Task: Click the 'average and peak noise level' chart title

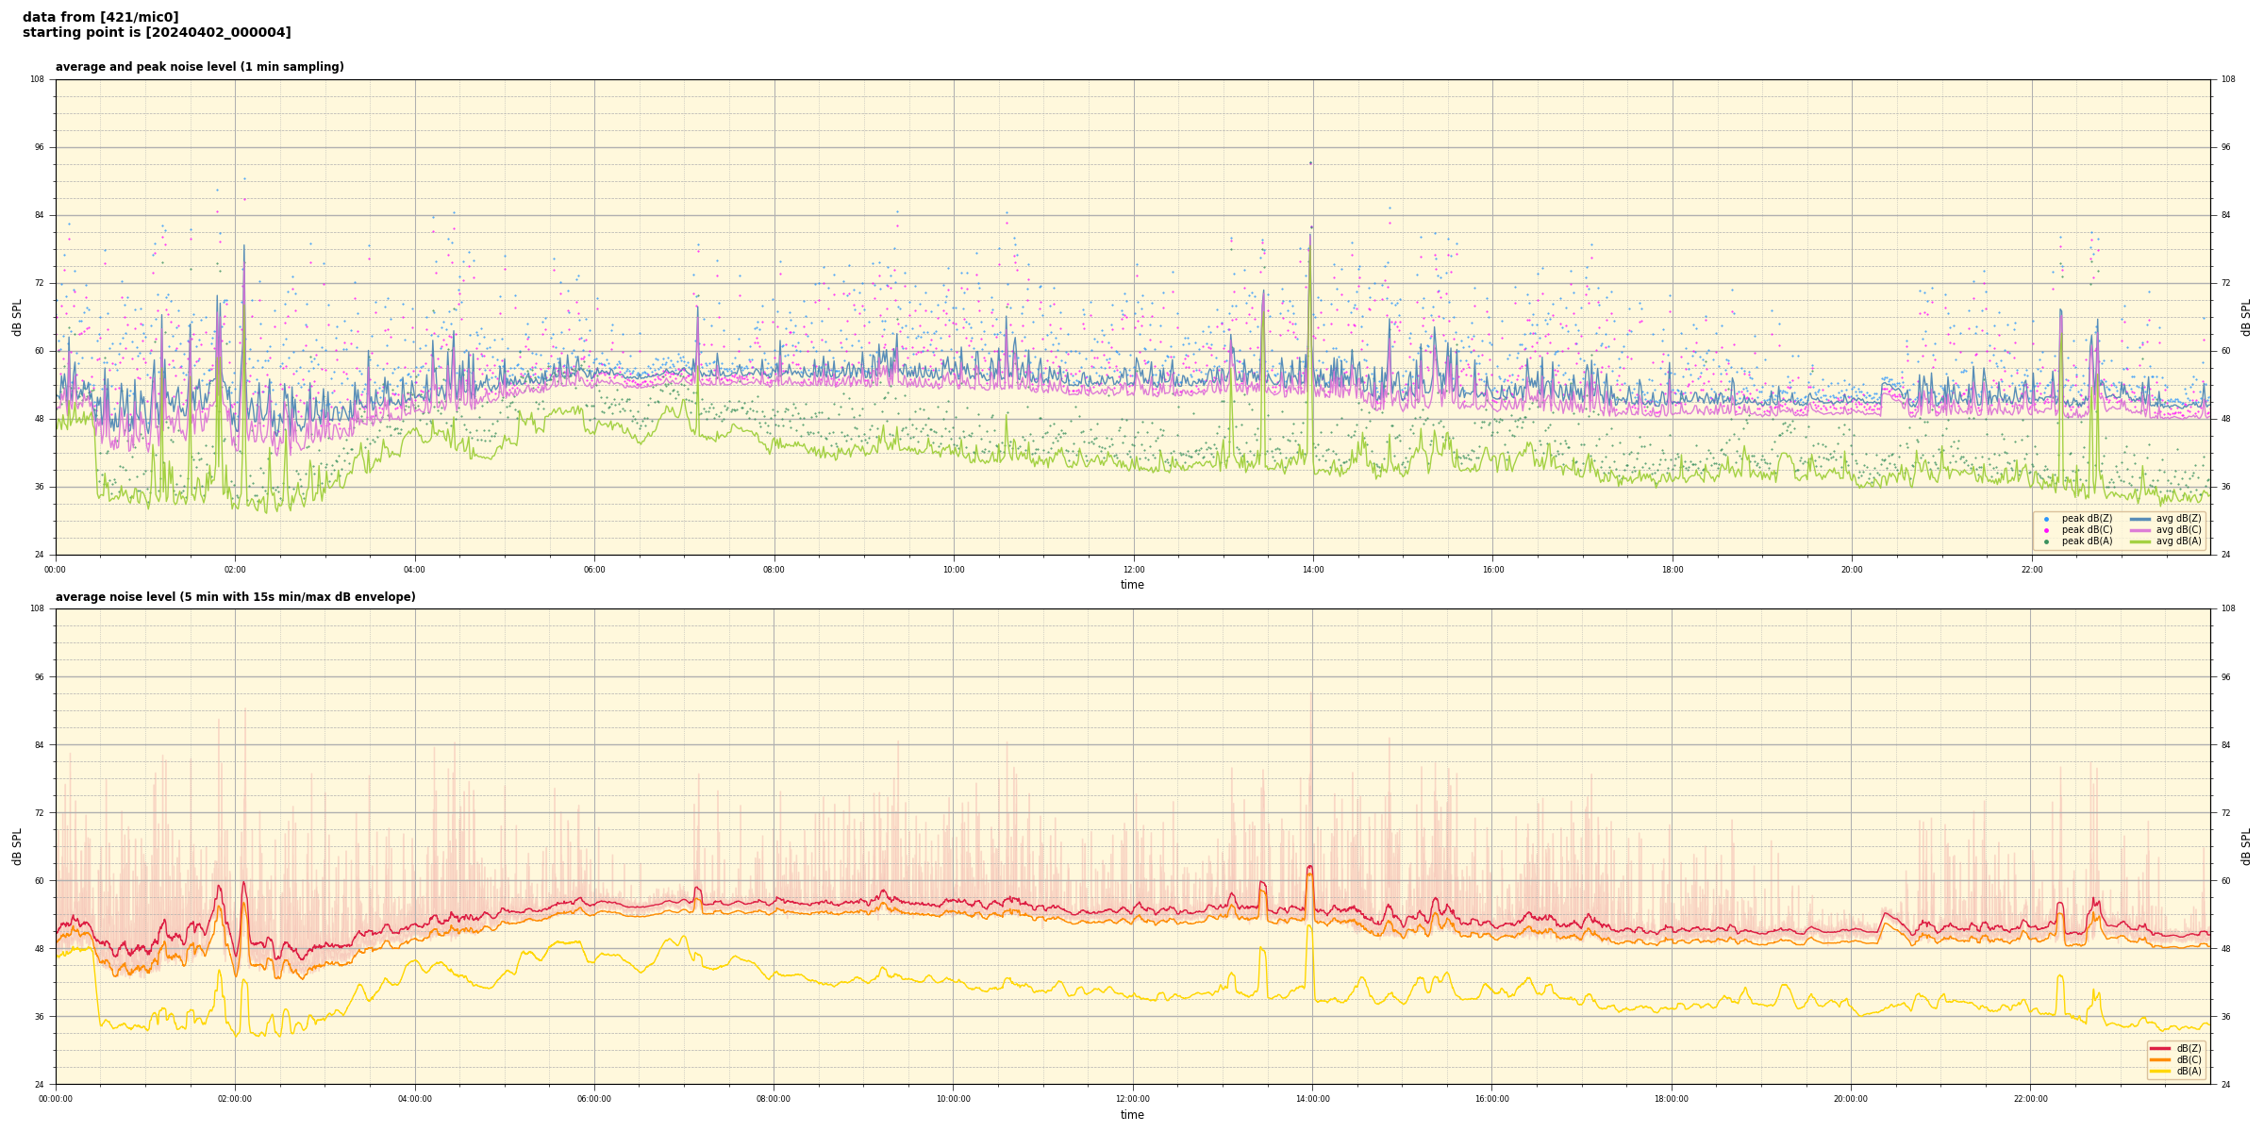Action: pos(199,67)
